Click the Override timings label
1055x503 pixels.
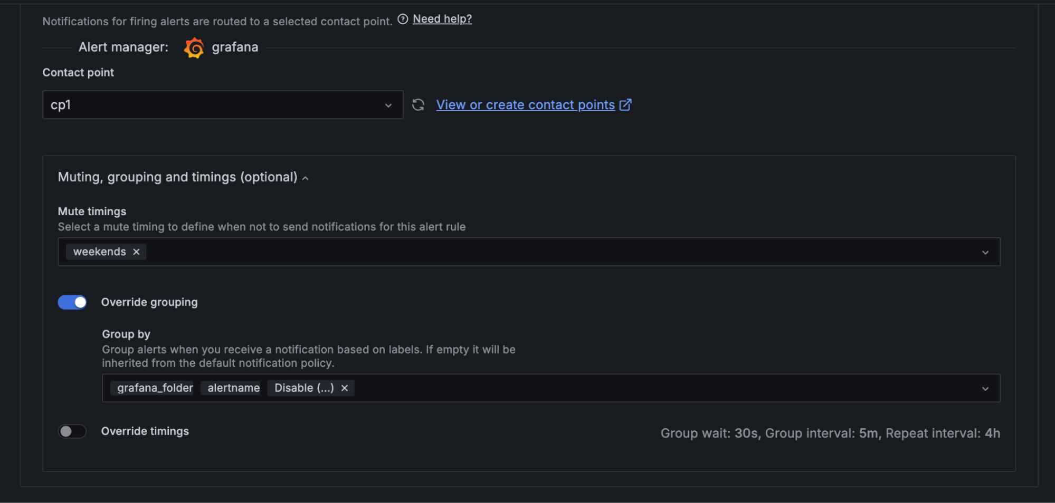pos(145,431)
